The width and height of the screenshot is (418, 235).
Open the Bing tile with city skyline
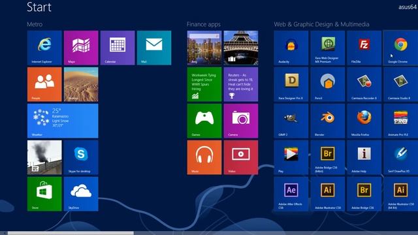tap(204, 48)
